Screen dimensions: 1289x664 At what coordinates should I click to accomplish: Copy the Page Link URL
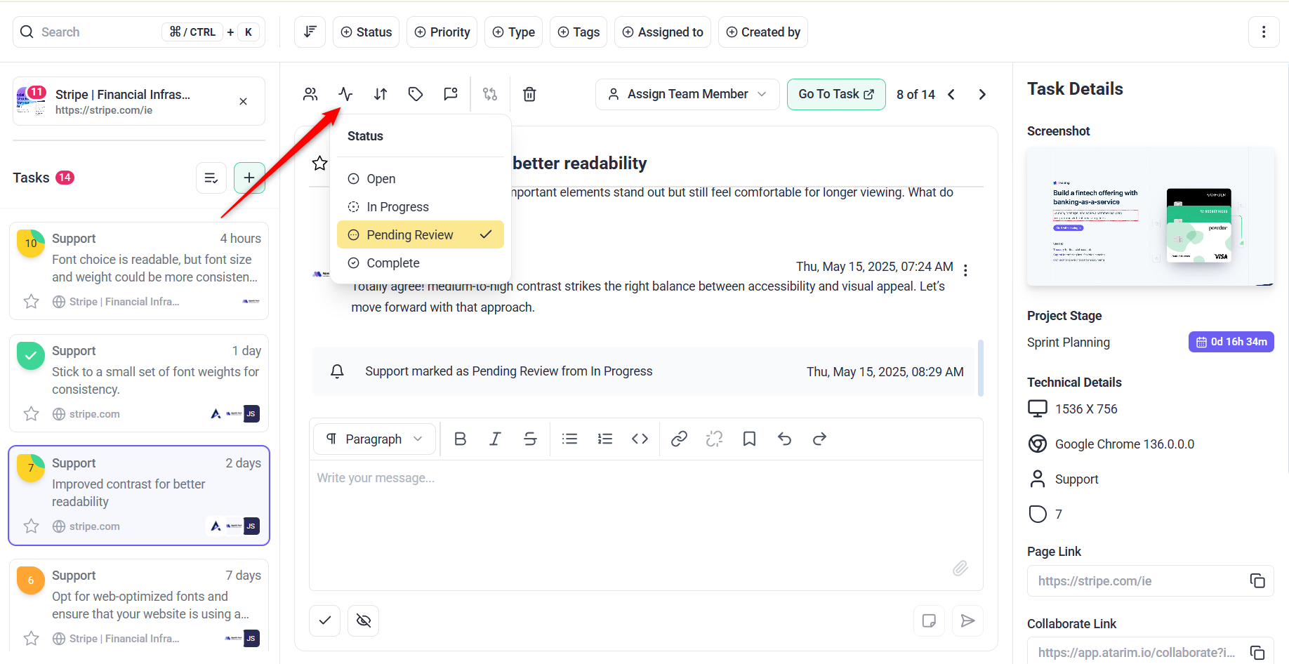point(1257,581)
